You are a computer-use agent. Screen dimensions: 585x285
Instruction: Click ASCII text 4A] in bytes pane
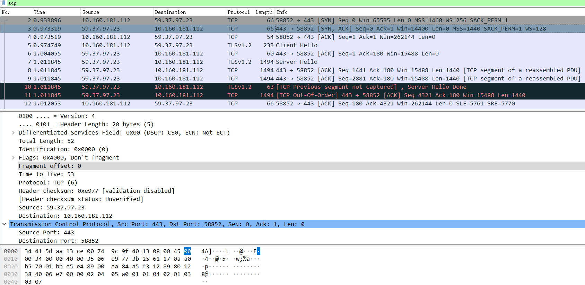click(x=207, y=251)
